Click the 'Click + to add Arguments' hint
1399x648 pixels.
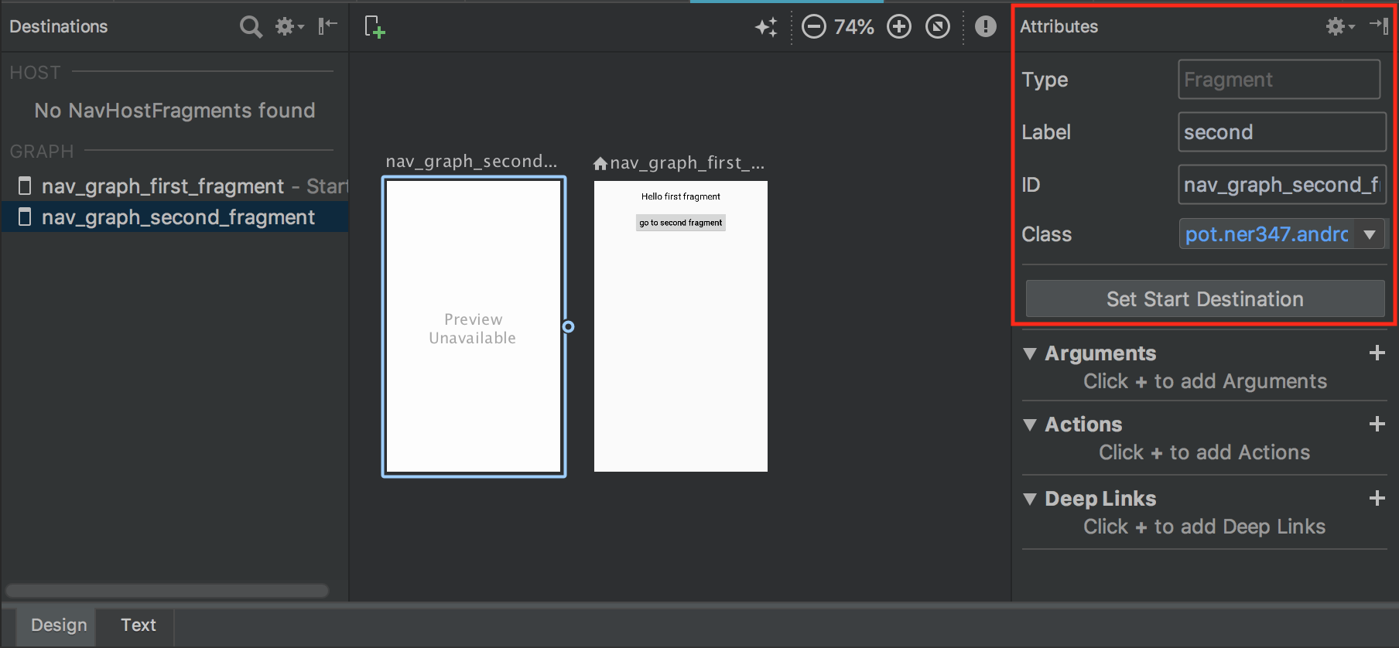(1205, 381)
